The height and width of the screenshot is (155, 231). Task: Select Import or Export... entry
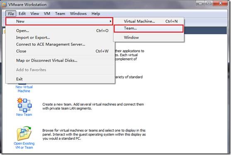(60, 38)
